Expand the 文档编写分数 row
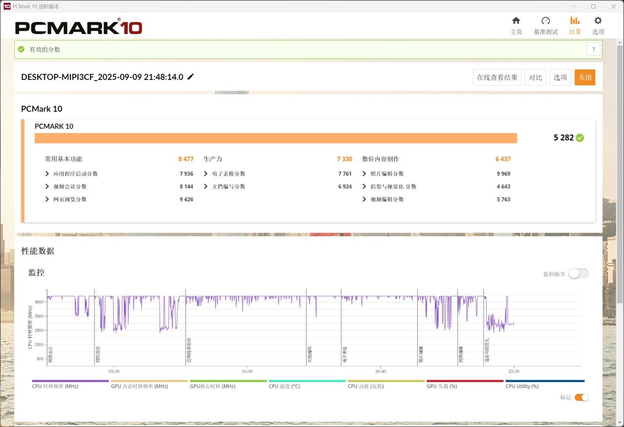 click(206, 186)
